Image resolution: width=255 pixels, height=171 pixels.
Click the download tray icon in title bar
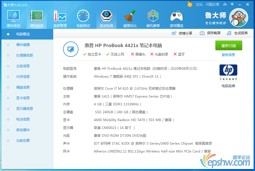coord(225,4)
